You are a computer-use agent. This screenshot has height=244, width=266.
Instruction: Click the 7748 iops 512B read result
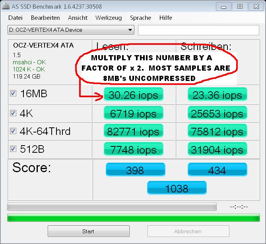pyautogui.click(x=134, y=149)
